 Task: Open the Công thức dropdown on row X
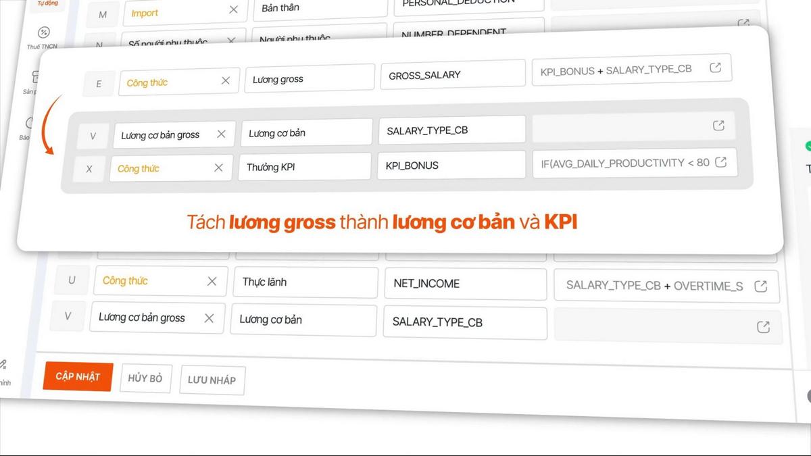pos(171,168)
